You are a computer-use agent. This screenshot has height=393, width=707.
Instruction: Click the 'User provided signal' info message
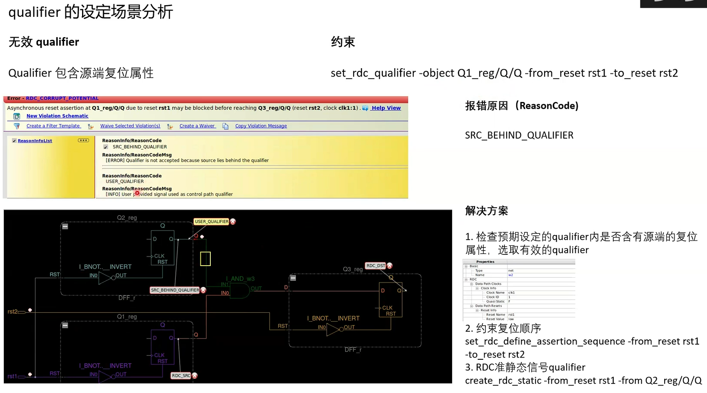click(x=169, y=194)
